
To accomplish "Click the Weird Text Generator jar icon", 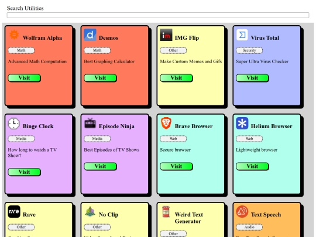I will click(x=166, y=211).
